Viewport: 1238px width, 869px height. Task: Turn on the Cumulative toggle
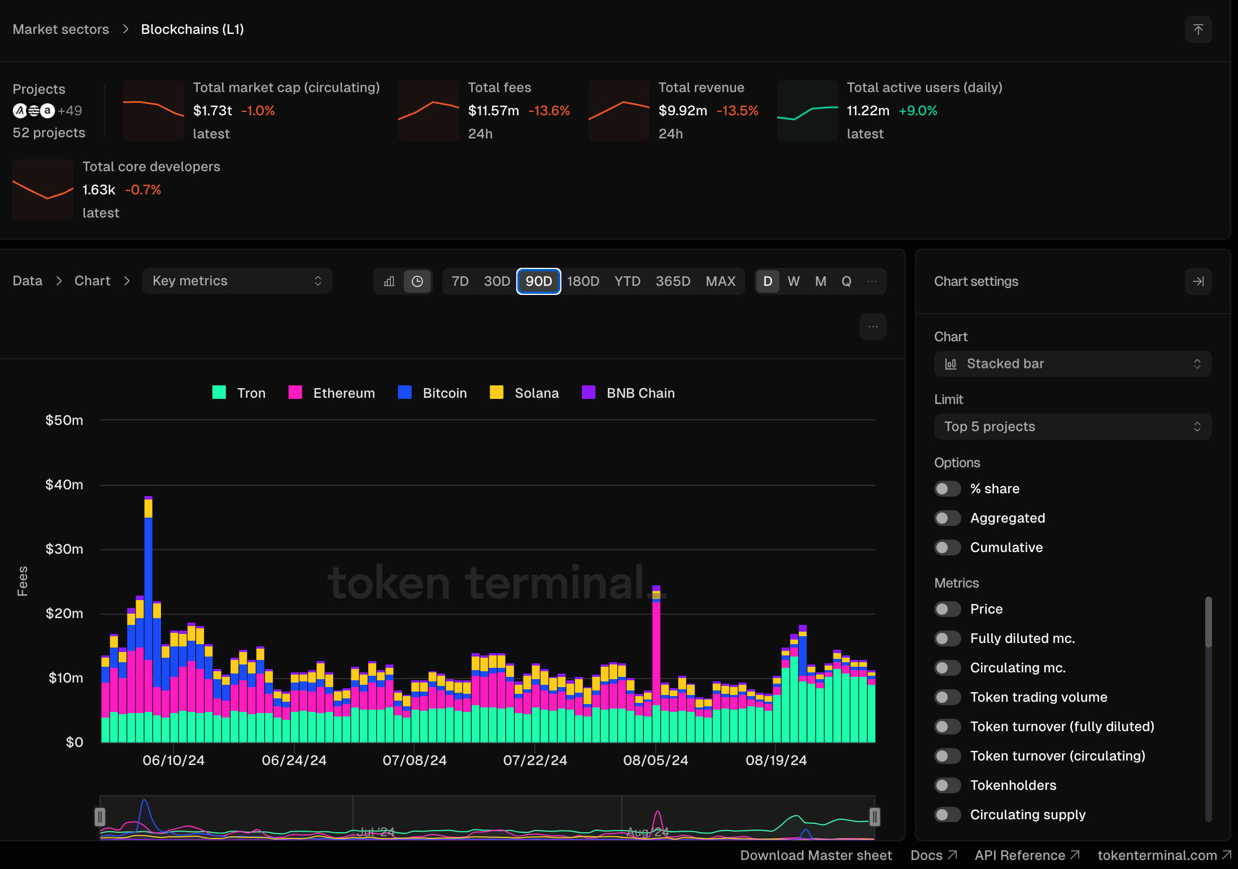coord(947,548)
